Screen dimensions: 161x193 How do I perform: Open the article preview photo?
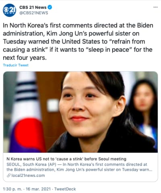(x=80, y=112)
